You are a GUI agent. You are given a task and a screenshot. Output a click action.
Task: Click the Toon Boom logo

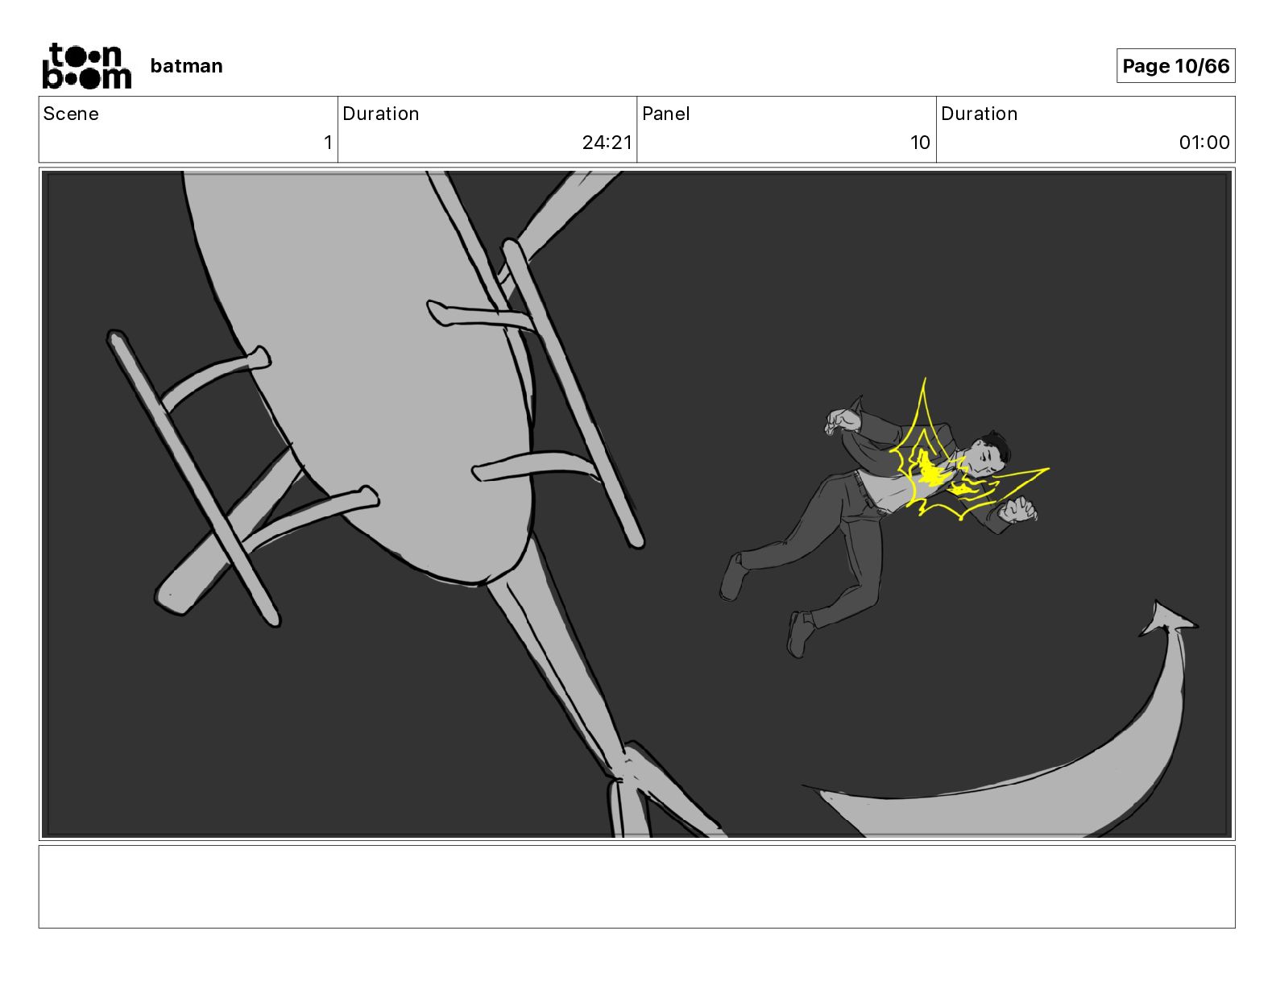pyautogui.click(x=86, y=66)
